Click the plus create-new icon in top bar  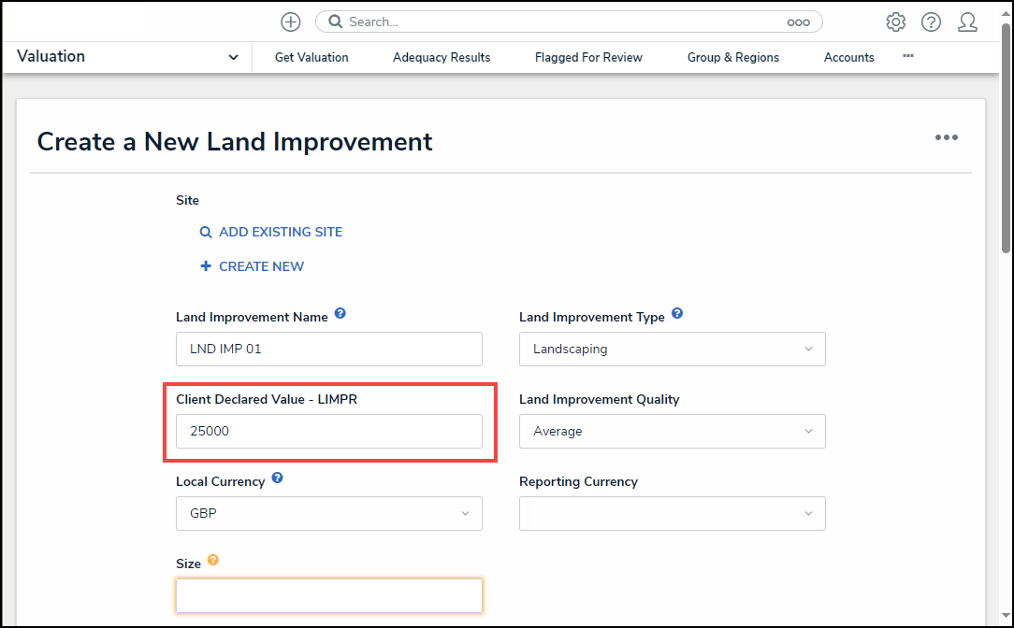[290, 22]
